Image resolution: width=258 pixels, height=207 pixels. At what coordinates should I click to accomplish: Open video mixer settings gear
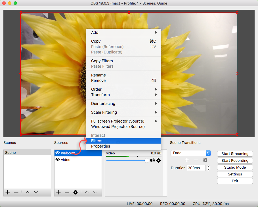(x=158, y=160)
